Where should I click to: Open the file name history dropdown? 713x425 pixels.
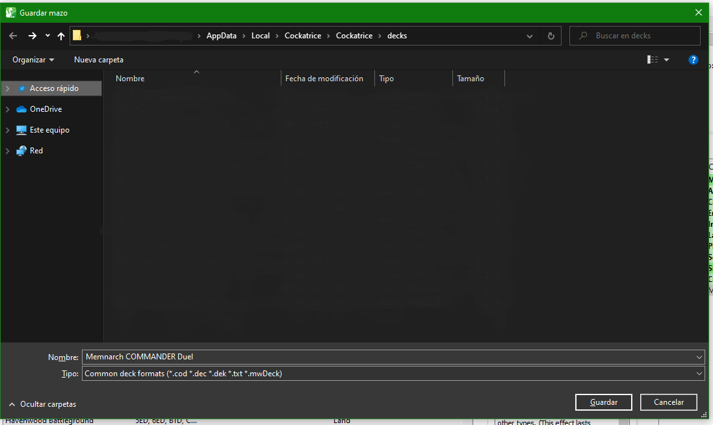[699, 357]
